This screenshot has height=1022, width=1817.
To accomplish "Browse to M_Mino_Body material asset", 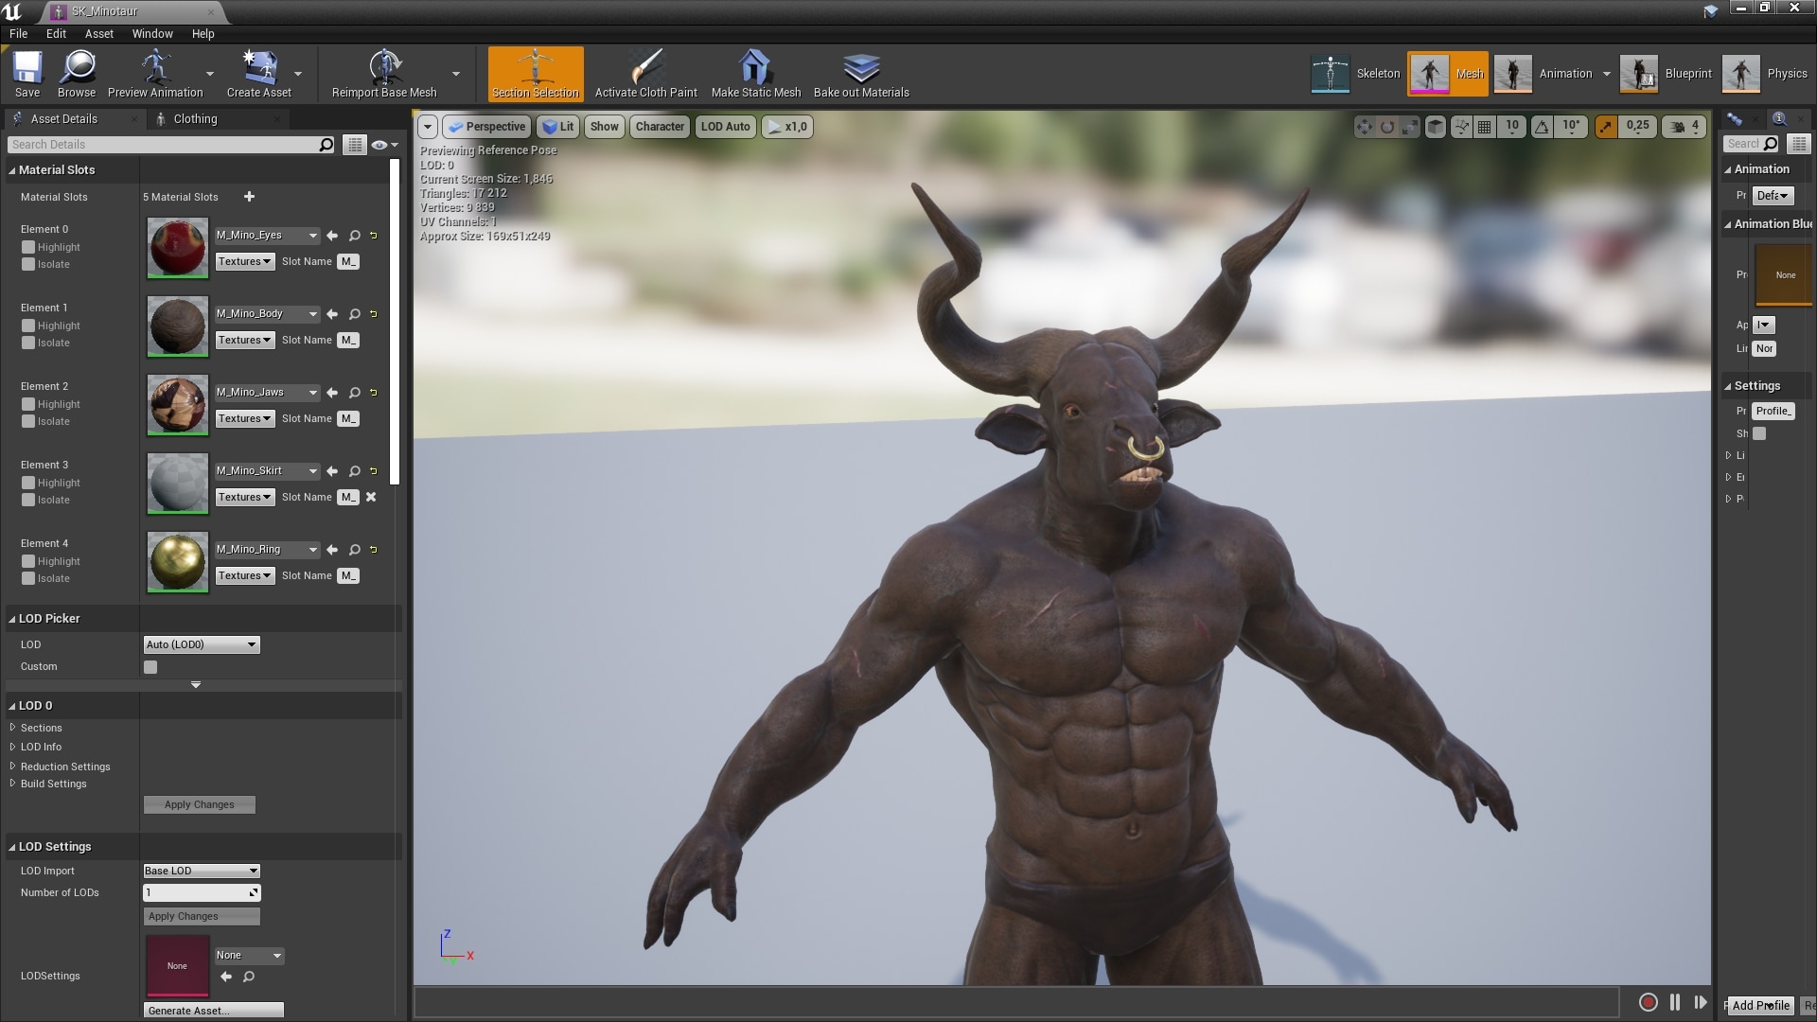I will point(354,314).
